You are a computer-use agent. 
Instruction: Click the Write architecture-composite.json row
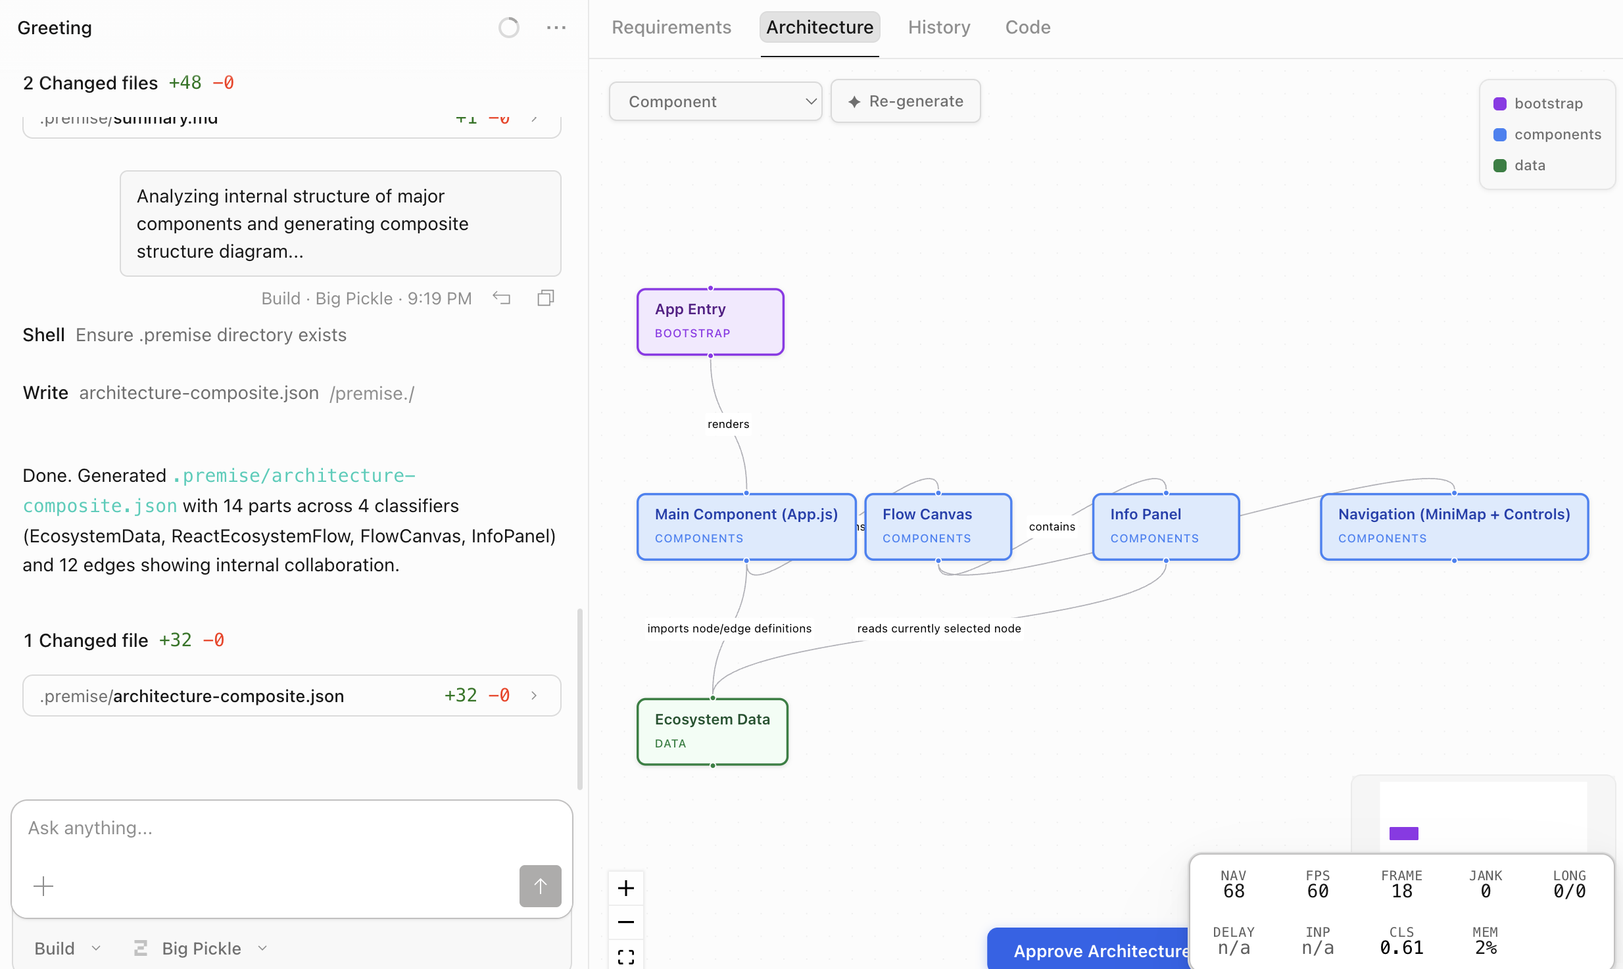click(x=219, y=393)
